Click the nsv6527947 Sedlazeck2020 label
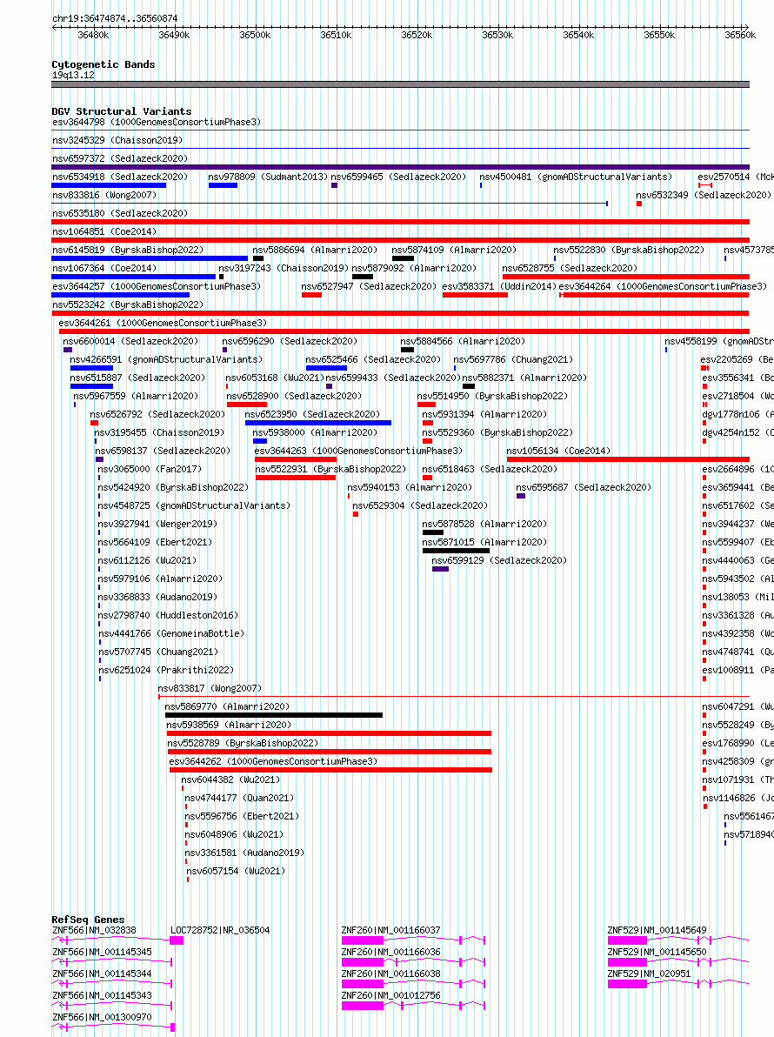Viewport: 774px width, 1037px height. tap(369, 286)
